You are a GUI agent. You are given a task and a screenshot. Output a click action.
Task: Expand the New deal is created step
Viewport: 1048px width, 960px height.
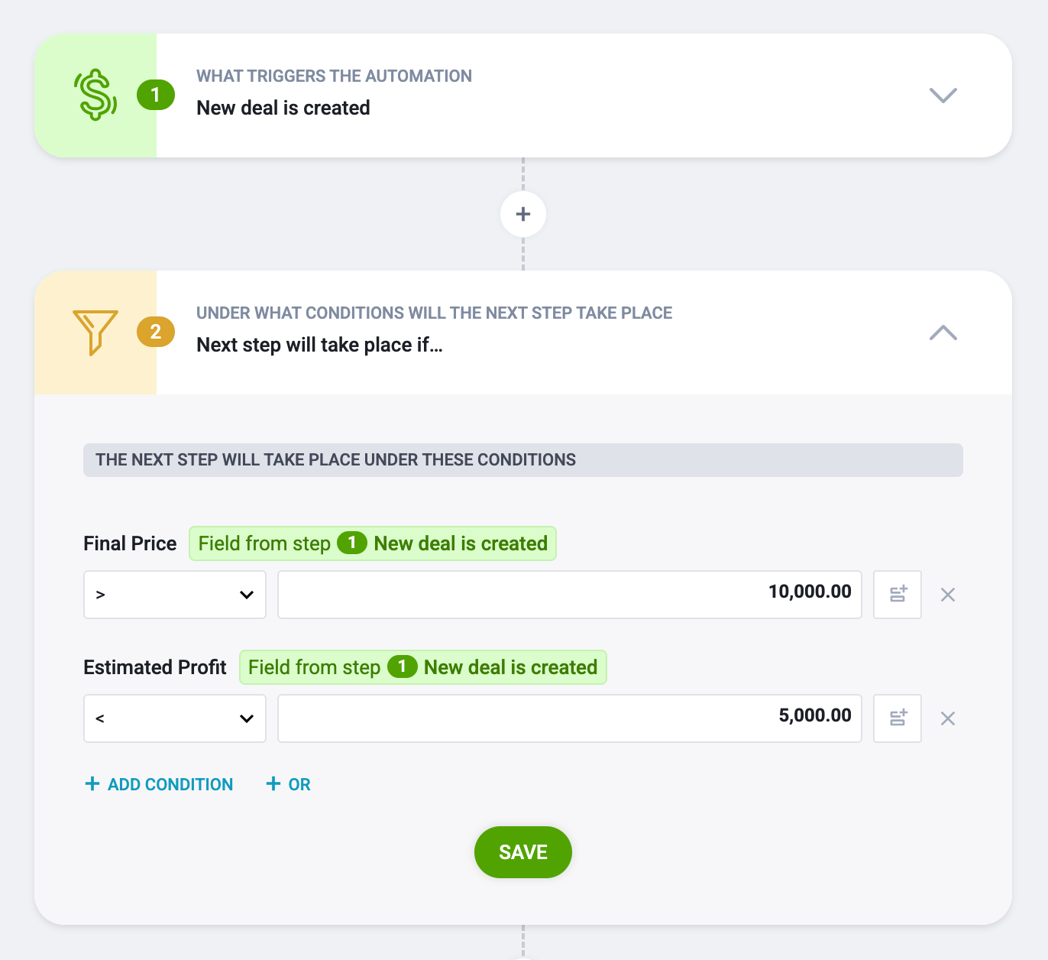(x=943, y=95)
